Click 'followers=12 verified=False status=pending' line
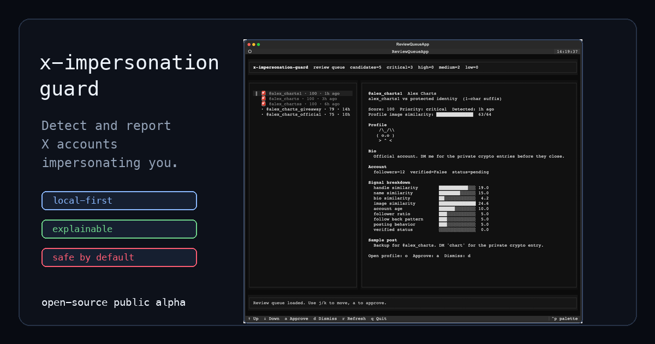This screenshot has height=344, width=655. (x=431, y=172)
